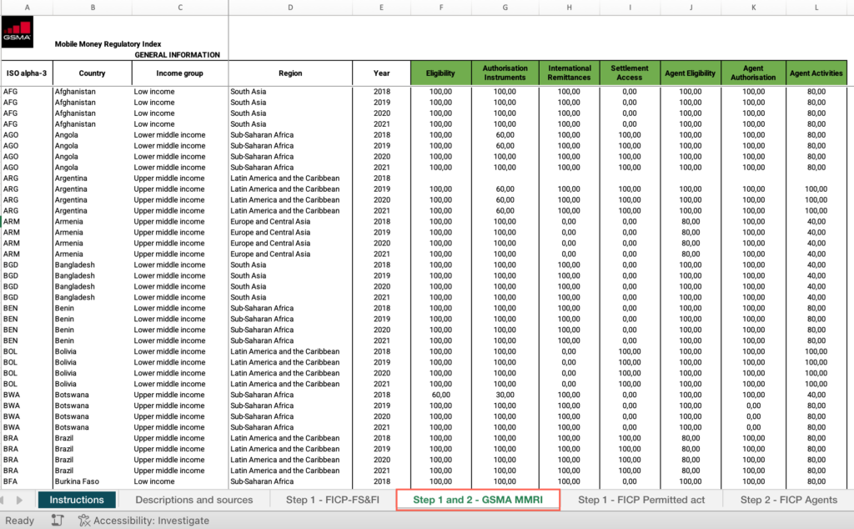
Task: Click the green Eligibility header cell
Action: pos(440,73)
